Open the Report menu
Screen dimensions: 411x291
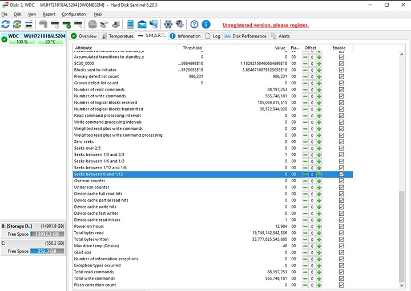point(49,14)
